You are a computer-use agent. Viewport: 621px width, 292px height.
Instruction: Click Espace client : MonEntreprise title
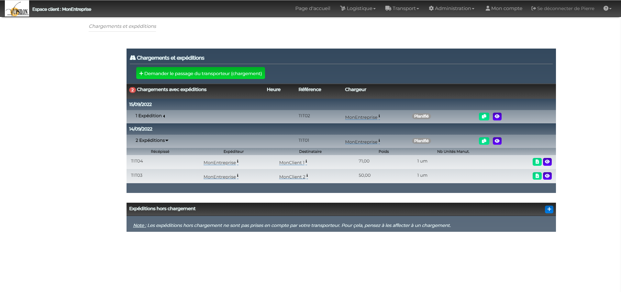coord(62,9)
